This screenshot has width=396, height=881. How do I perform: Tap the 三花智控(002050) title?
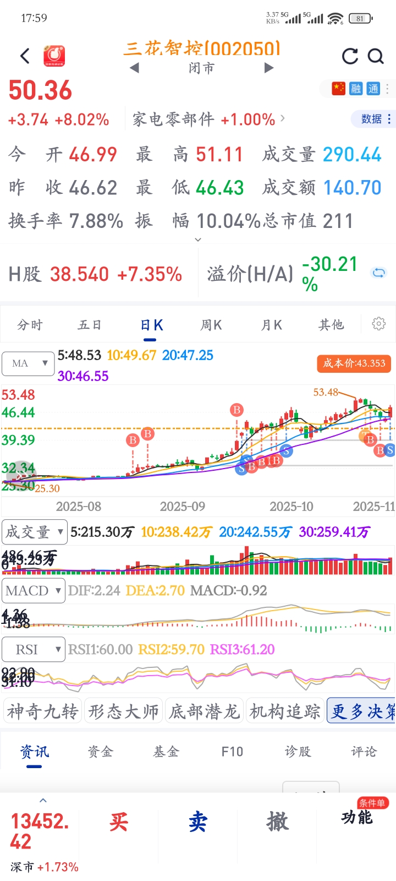point(202,48)
